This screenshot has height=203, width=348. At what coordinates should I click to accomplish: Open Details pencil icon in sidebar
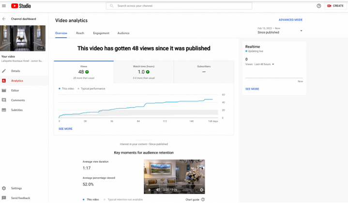pyautogui.click(x=4, y=71)
